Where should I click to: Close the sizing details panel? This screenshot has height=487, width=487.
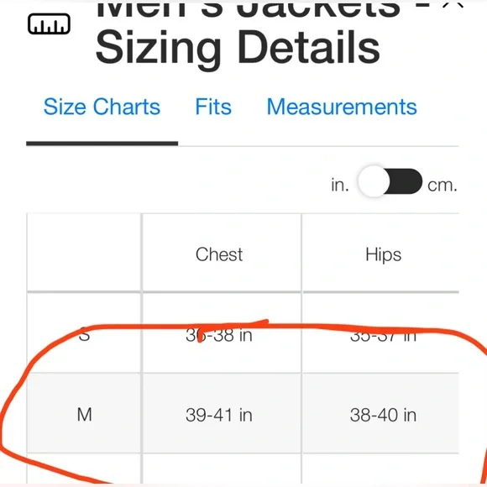(453, 3)
